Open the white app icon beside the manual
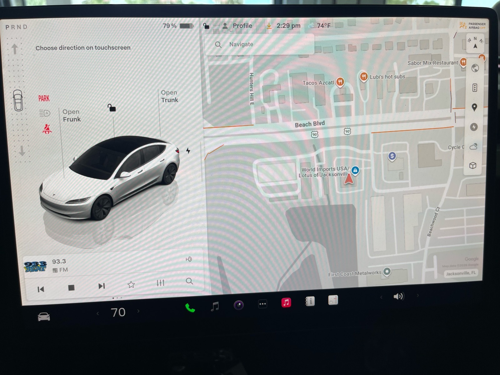Screen dimensions: 500x375 point(333,300)
